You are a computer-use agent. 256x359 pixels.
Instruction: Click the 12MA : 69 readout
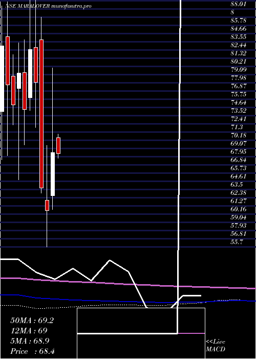(29, 331)
